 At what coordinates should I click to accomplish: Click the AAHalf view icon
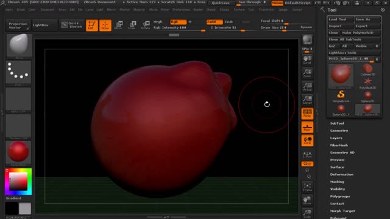pyautogui.click(x=307, y=100)
